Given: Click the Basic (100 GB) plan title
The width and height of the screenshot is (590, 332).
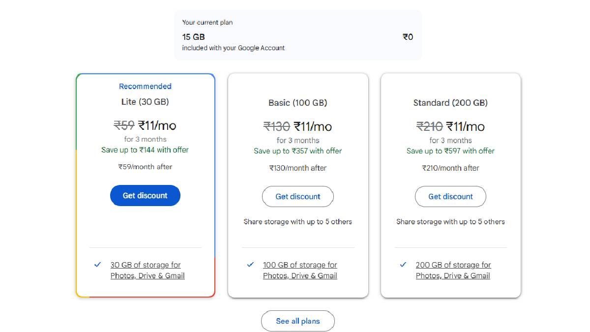Looking at the screenshot, I should (298, 103).
